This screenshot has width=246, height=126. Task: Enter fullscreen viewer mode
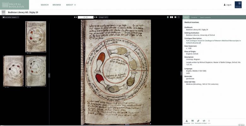(179, 17)
